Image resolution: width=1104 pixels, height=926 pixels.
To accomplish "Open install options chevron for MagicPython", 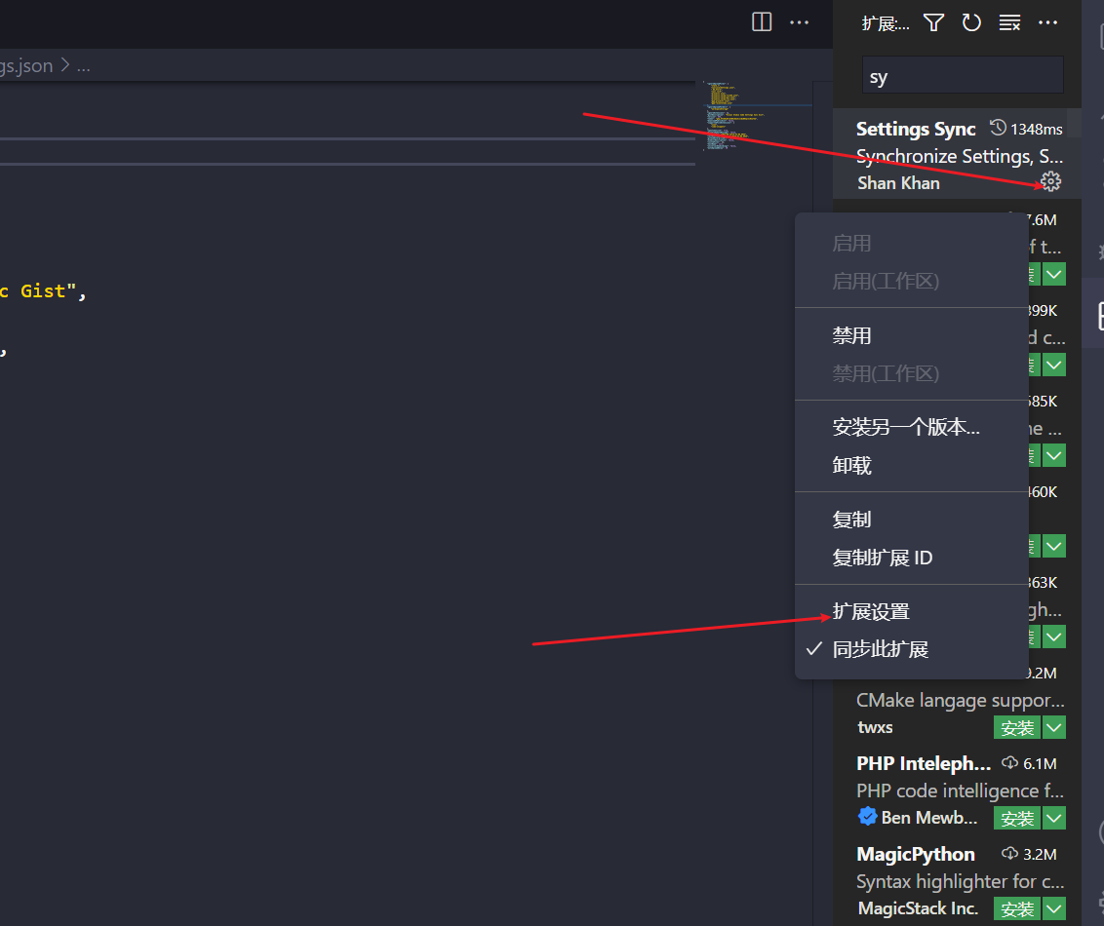I will pos(1053,908).
